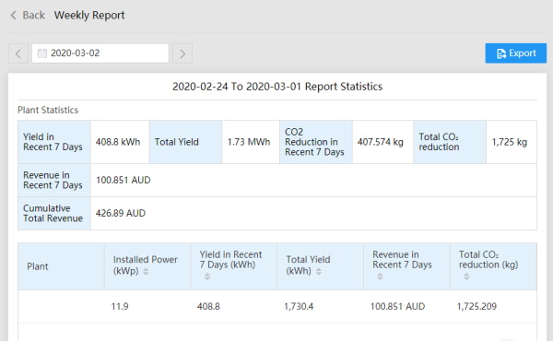553x341 pixels.
Task: Click the 2020-03-02 date input field
Action: [100, 53]
